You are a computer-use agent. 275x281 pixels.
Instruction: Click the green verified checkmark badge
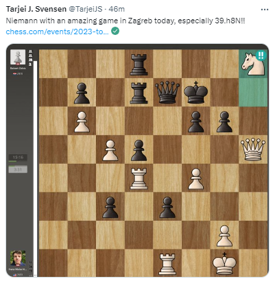pyautogui.click(x=115, y=31)
